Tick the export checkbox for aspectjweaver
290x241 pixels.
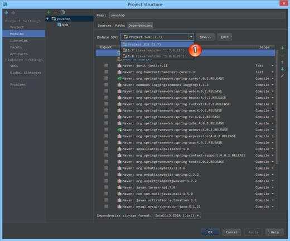click(x=106, y=181)
